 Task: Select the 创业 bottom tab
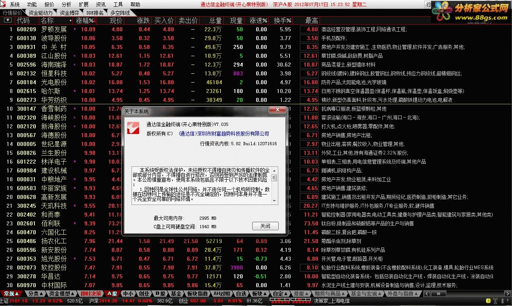point(144,294)
